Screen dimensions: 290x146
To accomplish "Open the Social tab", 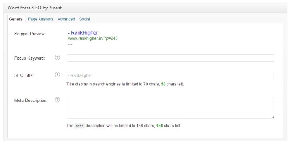I will pos(85,19).
